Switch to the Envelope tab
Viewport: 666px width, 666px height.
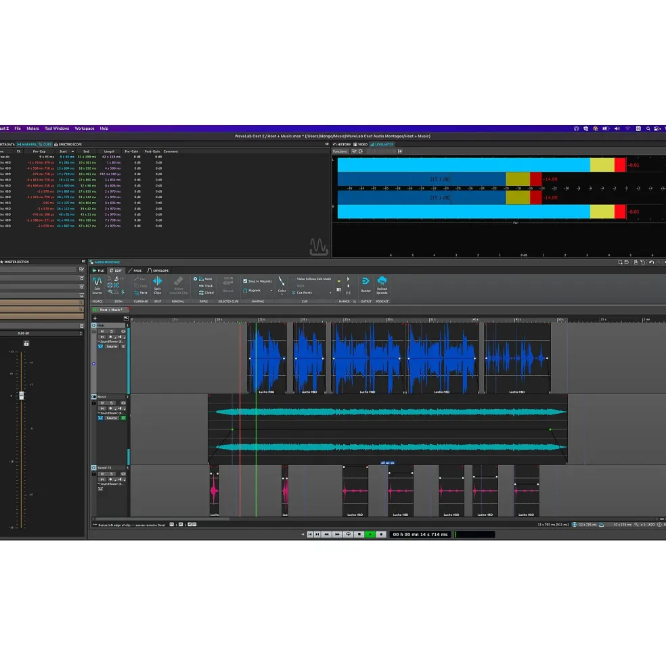coord(158,270)
